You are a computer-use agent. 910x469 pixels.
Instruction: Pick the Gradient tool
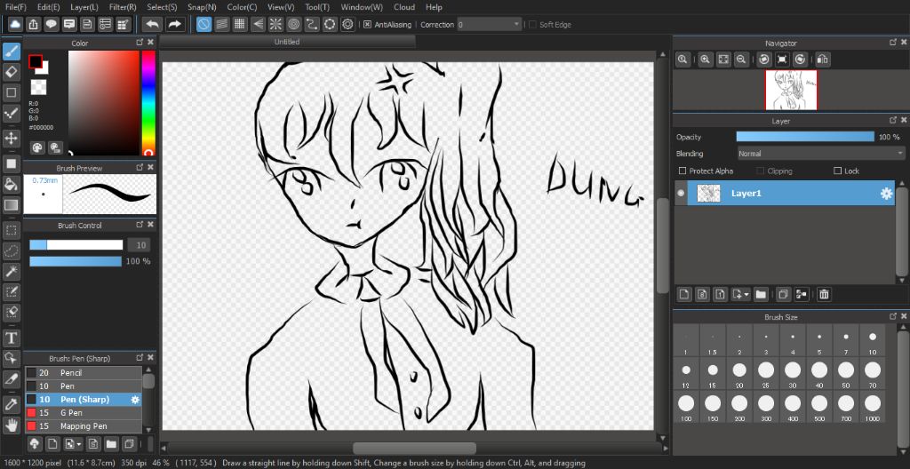(12, 205)
